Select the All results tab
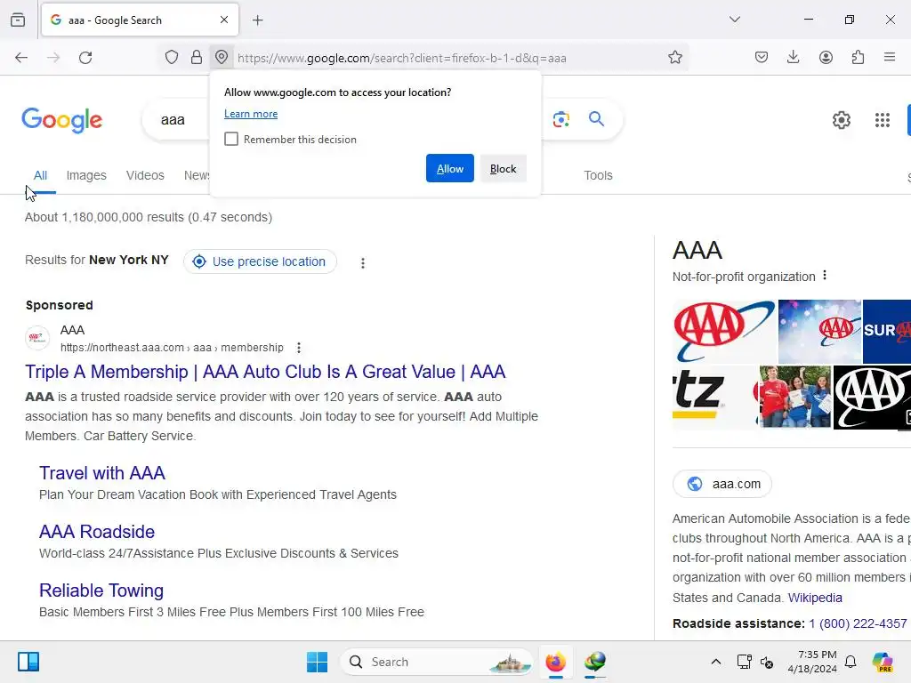911x683 pixels. click(40, 175)
